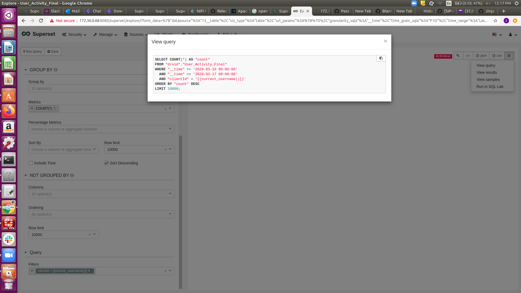This screenshot has width=521, height=293.
Task: Click the info icon beside GROUP BY
Action: coord(55,70)
